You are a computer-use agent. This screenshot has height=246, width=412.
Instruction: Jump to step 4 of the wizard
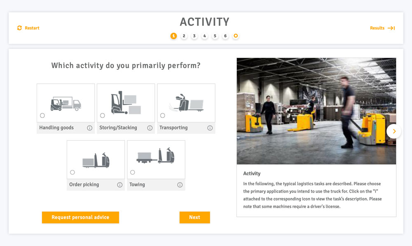[x=205, y=36]
